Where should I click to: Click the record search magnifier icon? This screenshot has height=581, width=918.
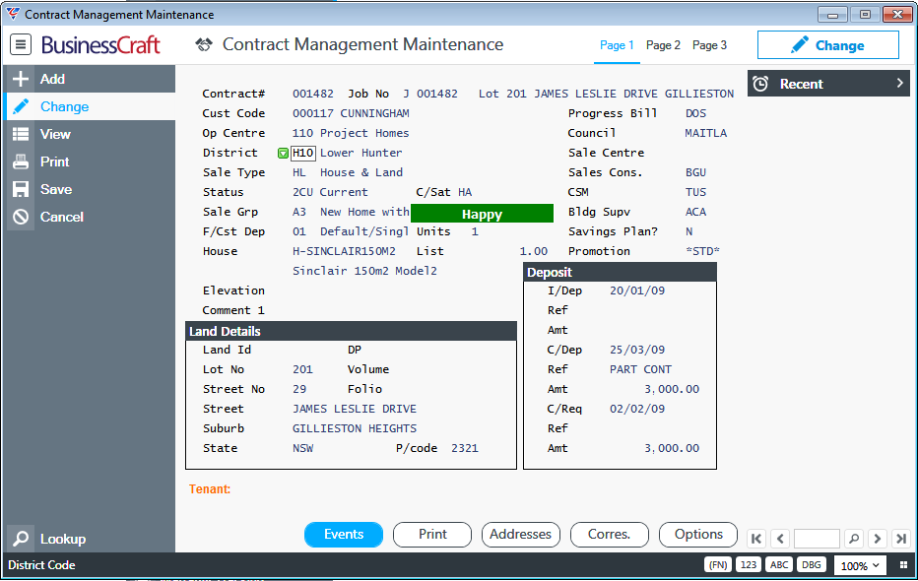pyautogui.click(x=854, y=539)
